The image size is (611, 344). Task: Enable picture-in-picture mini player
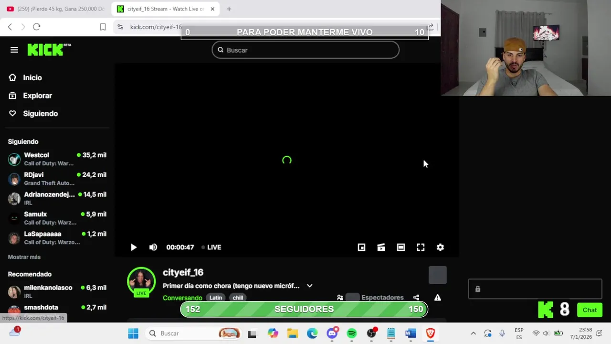(361, 247)
